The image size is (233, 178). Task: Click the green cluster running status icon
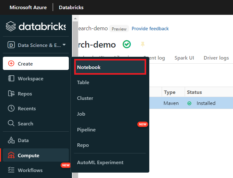[x=127, y=44]
